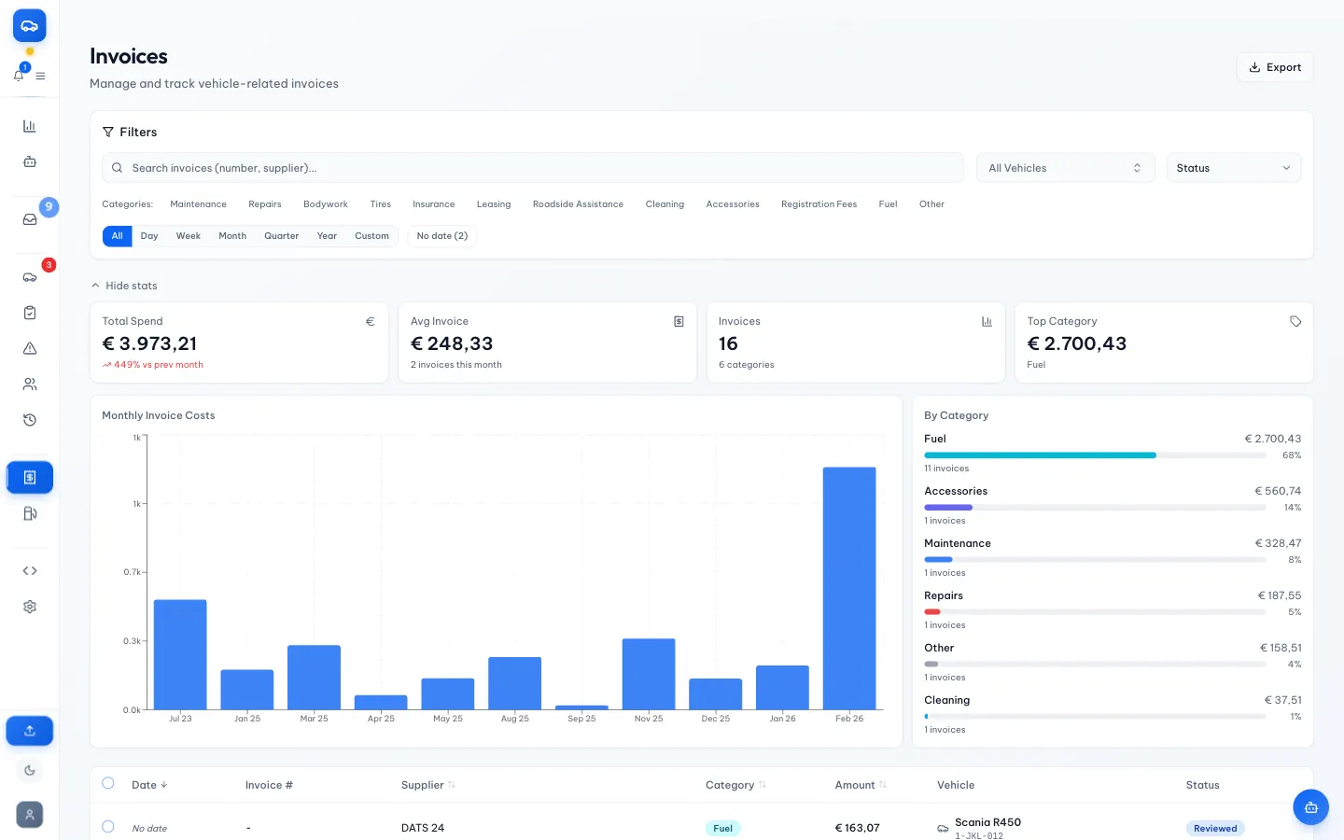Open the All Vehicles dropdown
This screenshot has height=840, width=1344.
(1065, 168)
